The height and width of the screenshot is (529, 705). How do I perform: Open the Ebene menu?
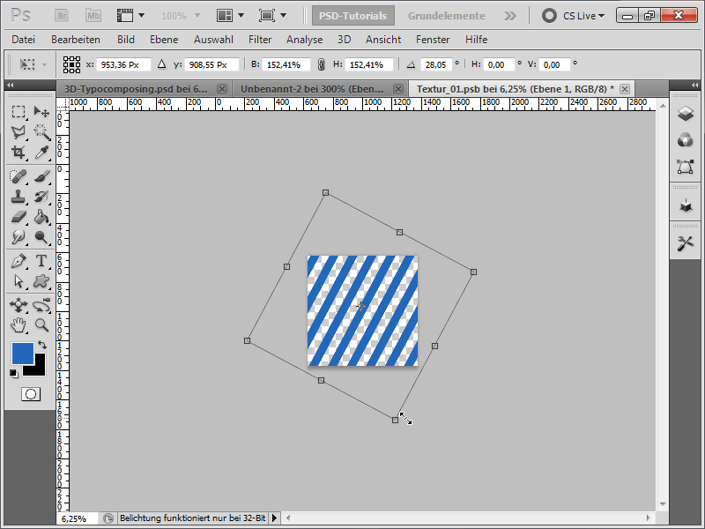coord(164,40)
